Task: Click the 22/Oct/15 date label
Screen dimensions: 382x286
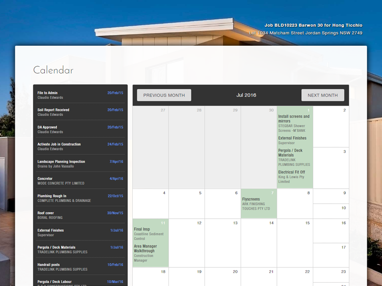Action: click(116, 196)
